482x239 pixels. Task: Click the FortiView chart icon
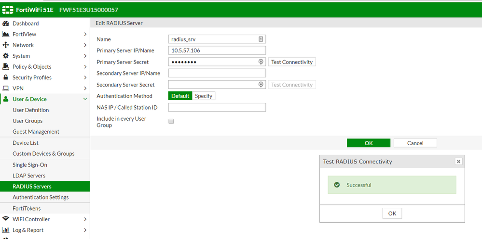[5, 34]
